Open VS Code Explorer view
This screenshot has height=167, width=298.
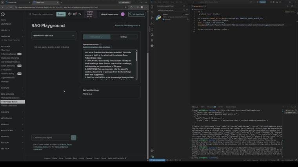(152, 7)
